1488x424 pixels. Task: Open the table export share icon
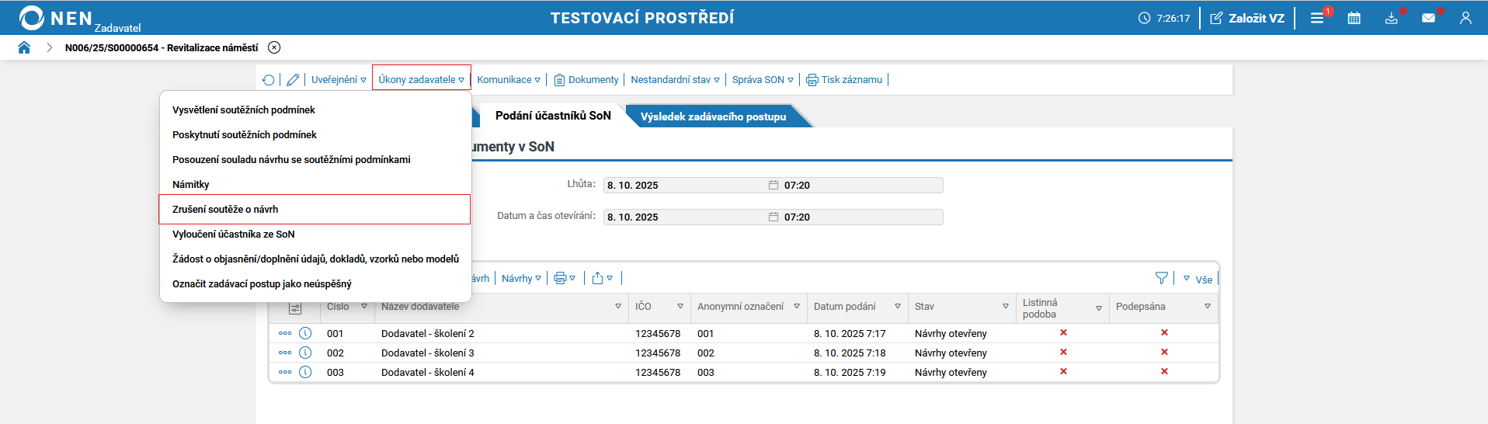(x=602, y=278)
